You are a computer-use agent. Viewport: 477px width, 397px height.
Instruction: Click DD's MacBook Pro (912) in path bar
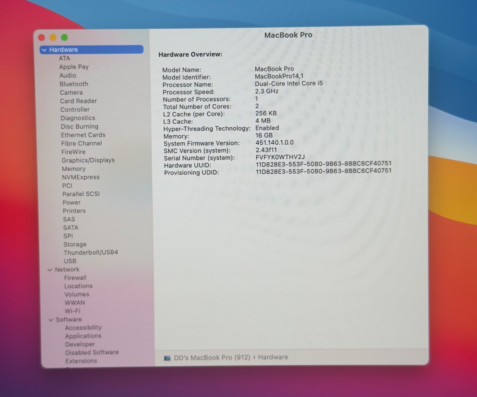(x=212, y=357)
